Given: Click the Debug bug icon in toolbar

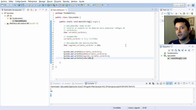Looking at the screenshot, I should point(43,5).
